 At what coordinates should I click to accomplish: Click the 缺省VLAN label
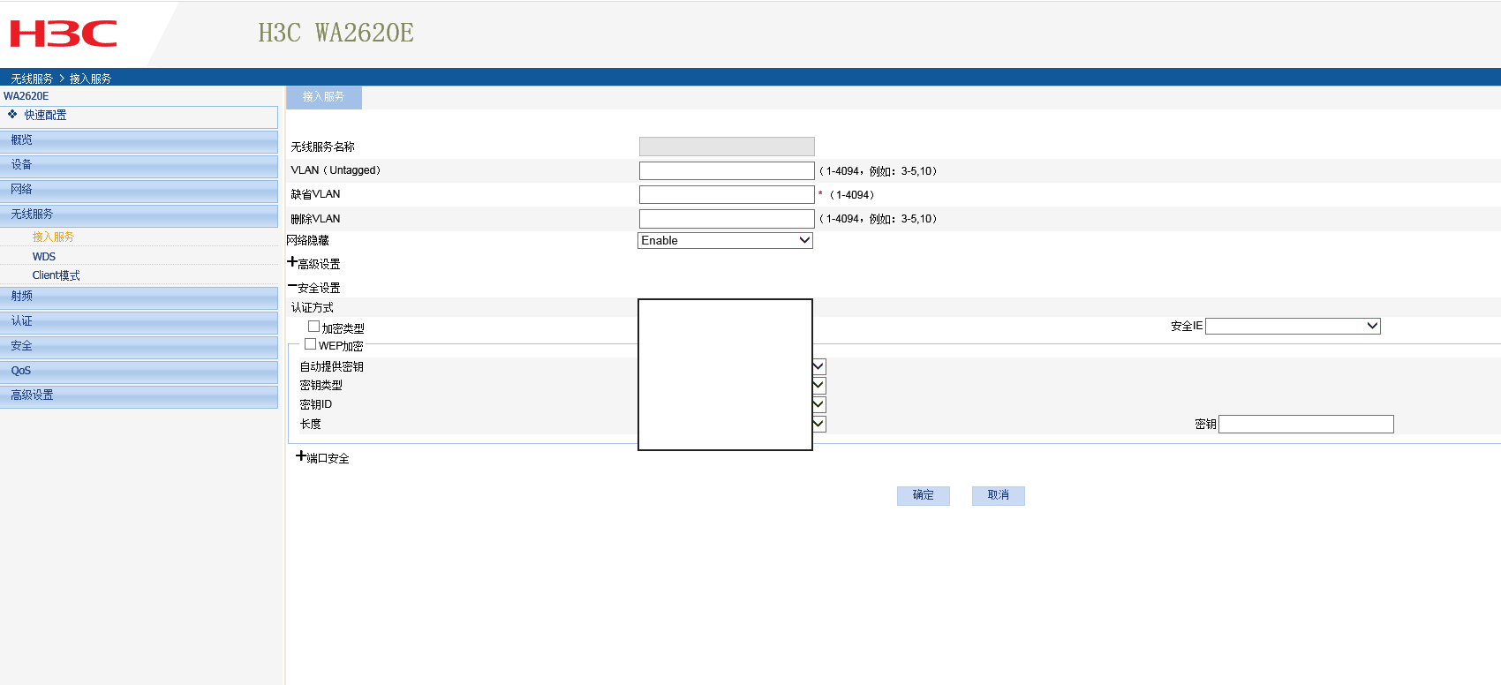click(315, 194)
